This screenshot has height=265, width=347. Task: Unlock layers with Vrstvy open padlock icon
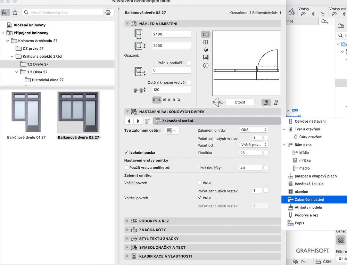[322, 14]
